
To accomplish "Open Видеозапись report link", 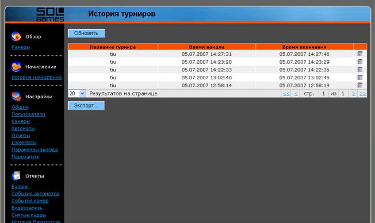I will pos(27,208).
